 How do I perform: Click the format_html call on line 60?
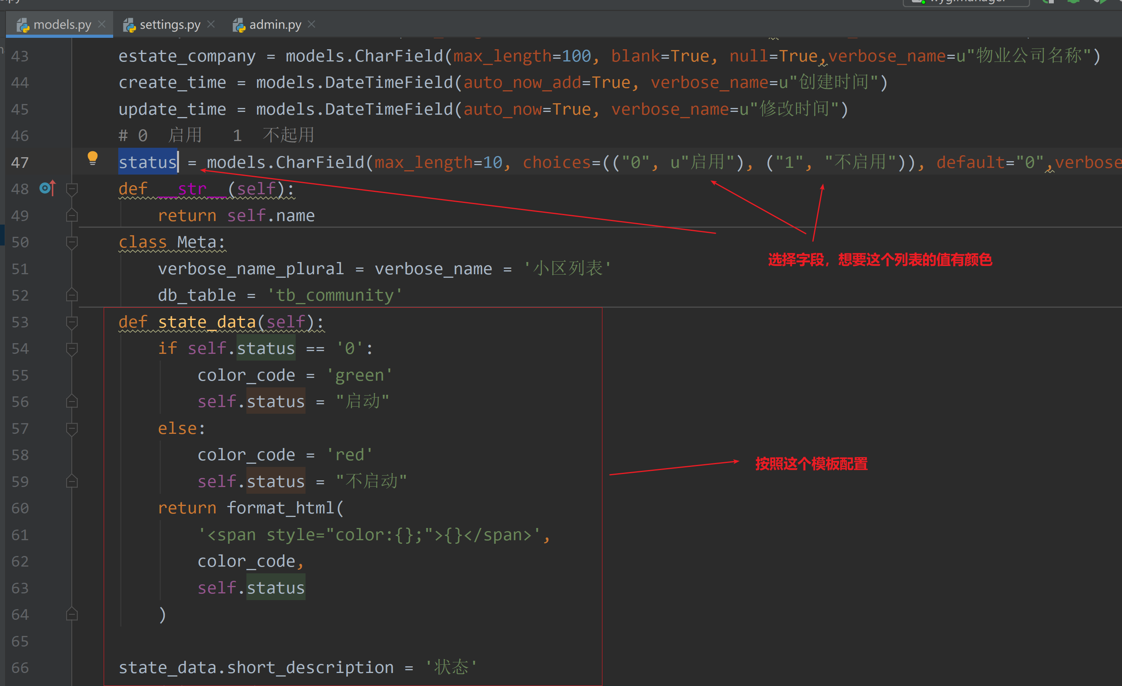[281, 508]
